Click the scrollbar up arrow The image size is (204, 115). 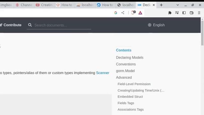tap(202, 19)
